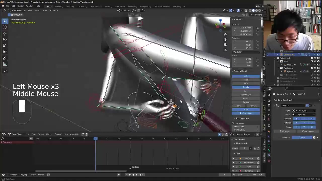
Task: Select the Measure tool
Action: coord(5,64)
